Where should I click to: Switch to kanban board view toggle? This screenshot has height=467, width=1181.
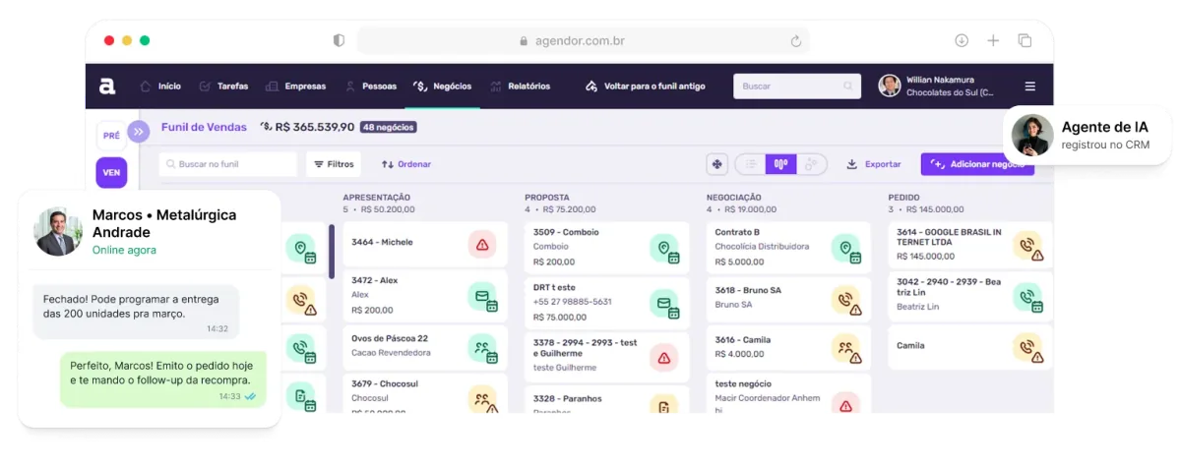(x=781, y=164)
